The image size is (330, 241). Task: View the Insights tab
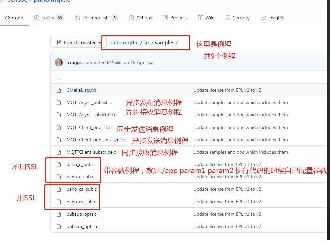pyautogui.click(x=272, y=18)
